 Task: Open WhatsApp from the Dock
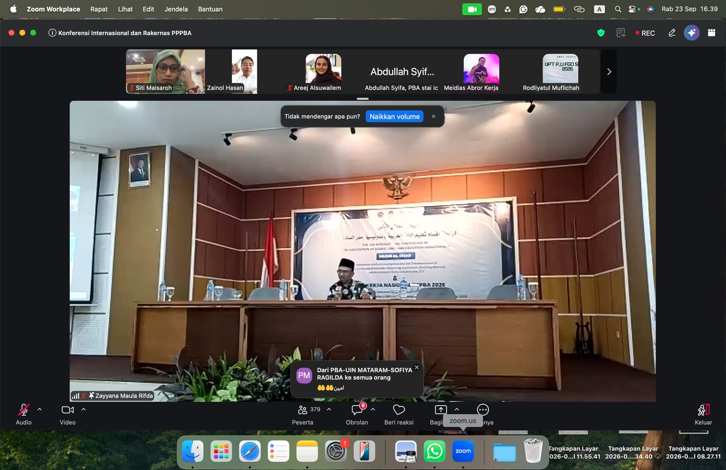click(x=434, y=451)
